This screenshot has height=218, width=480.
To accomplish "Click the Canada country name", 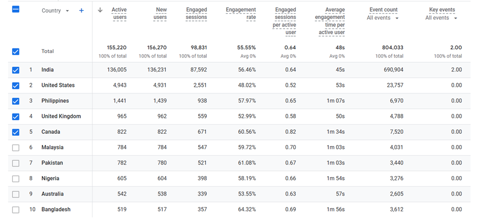I will pyautogui.click(x=51, y=132).
